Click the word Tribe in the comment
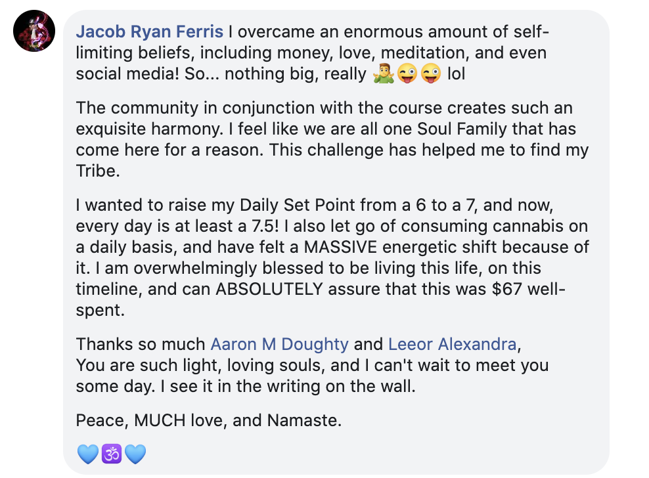The height and width of the screenshot is (478, 649). coord(98,171)
